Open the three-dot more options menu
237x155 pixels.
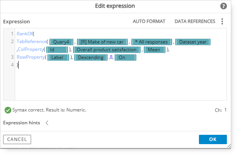[222, 21]
